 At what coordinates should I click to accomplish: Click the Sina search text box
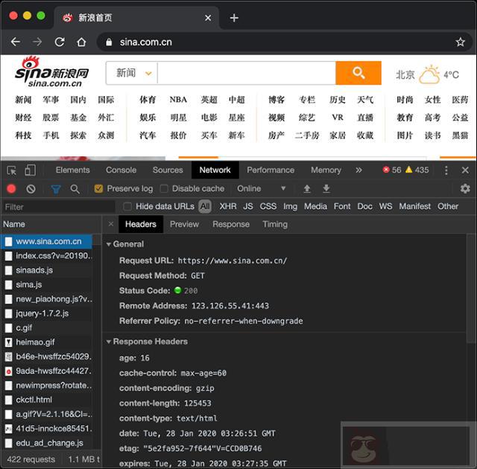[x=247, y=73]
